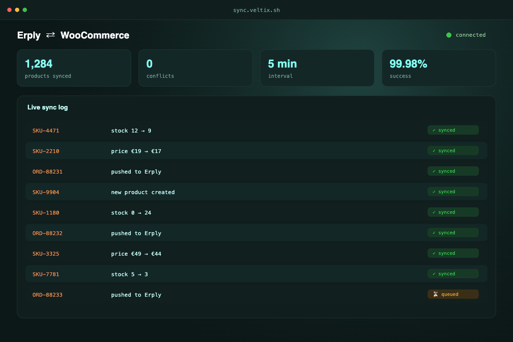The image size is (513, 342).
Task: Click 'pushed to Erply' in ORD-88232 row
Action: click(136, 233)
